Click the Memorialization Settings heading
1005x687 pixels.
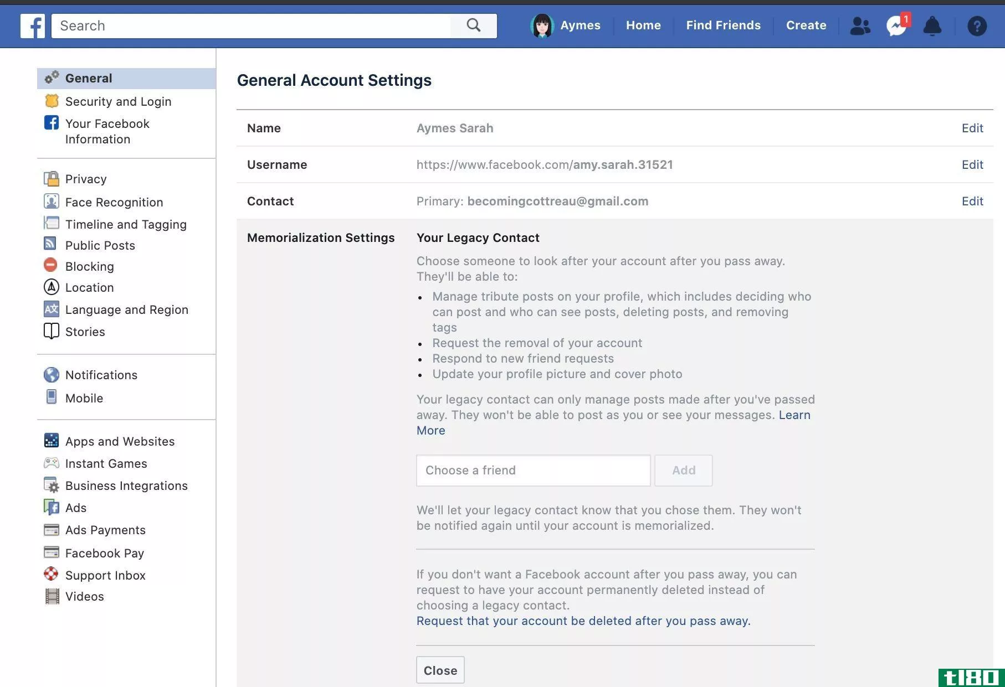321,237
